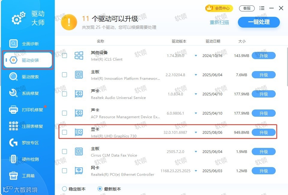The height and width of the screenshot is (195, 288).
Task: Expand version dropdown for 32.0.101.6987
Action: [196, 132]
